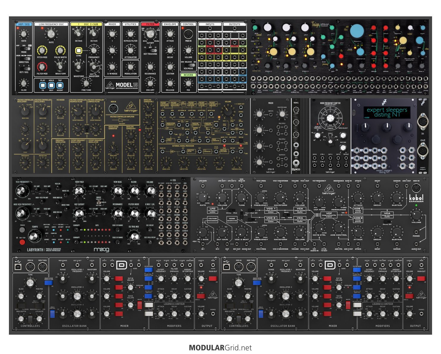Image resolution: width=441 pixels, height=354 pixels.
Task: Click the Behringer logo beside the Model 15 name
Action: click(x=110, y=86)
